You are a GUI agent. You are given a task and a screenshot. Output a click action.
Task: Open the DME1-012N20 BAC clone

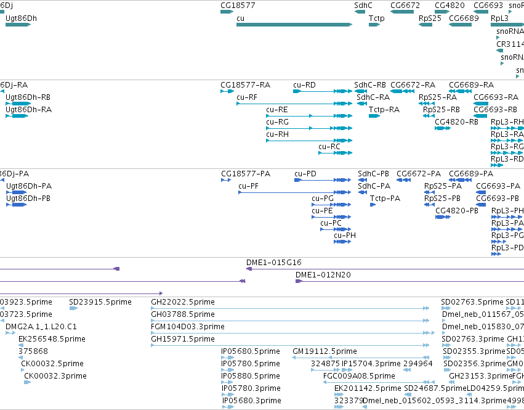tap(409, 281)
